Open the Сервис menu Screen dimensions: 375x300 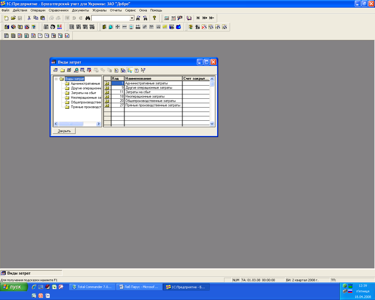coord(130,10)
